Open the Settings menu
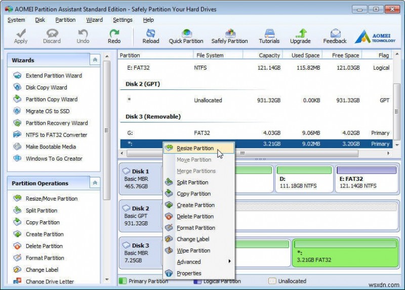This screenshot has width=405, height=290. pyautogui.click(x=123, y=20)
